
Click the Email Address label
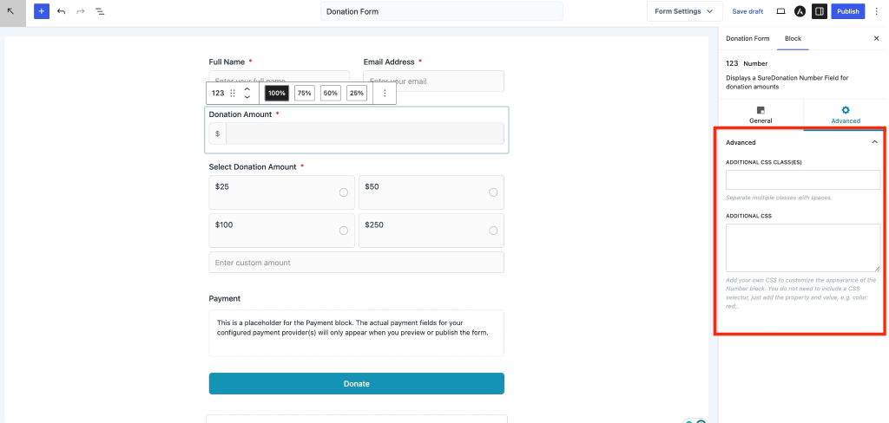[389, 62]
